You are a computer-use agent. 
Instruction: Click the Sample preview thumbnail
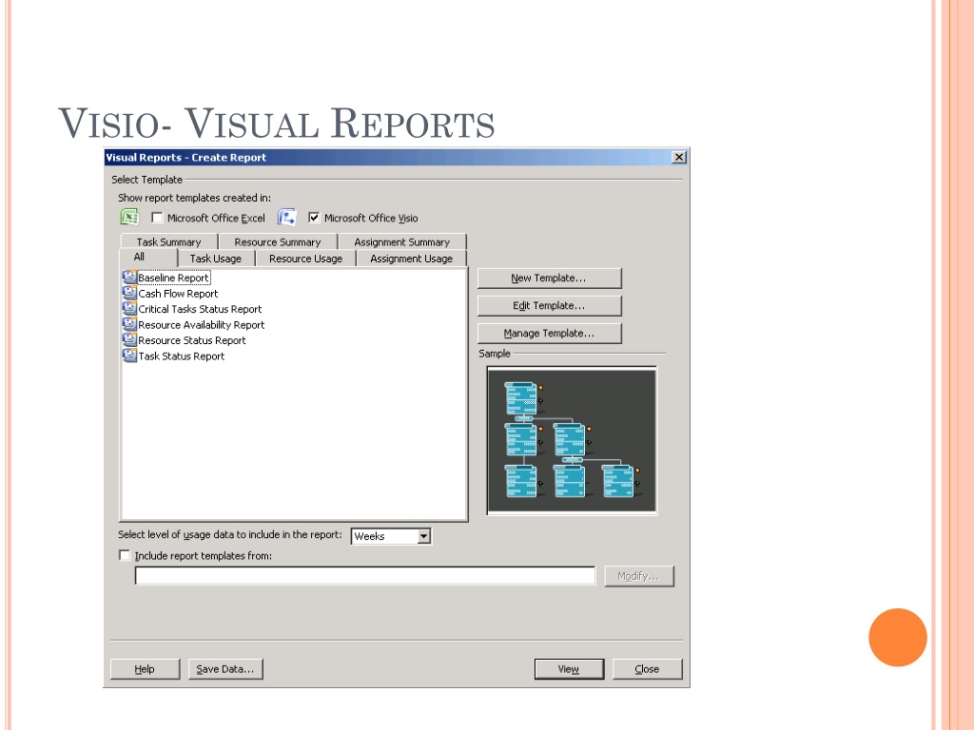point(572,441)
